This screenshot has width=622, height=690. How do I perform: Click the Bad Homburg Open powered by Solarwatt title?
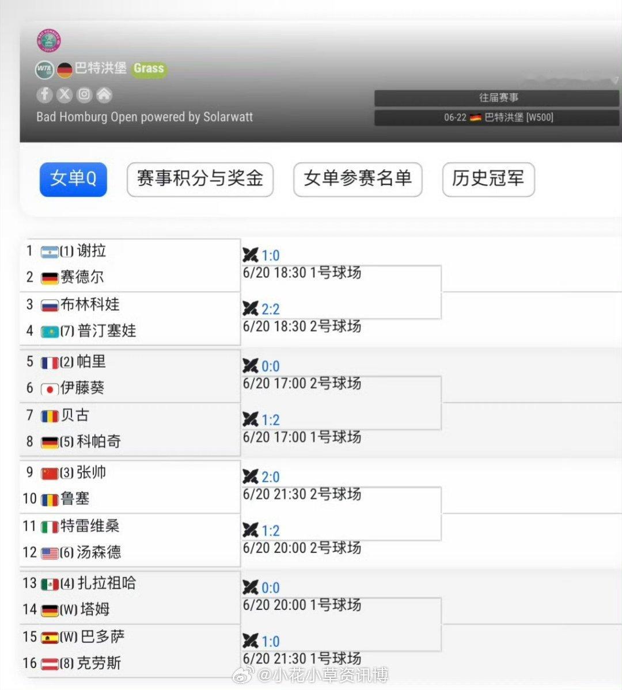(145, 117)
